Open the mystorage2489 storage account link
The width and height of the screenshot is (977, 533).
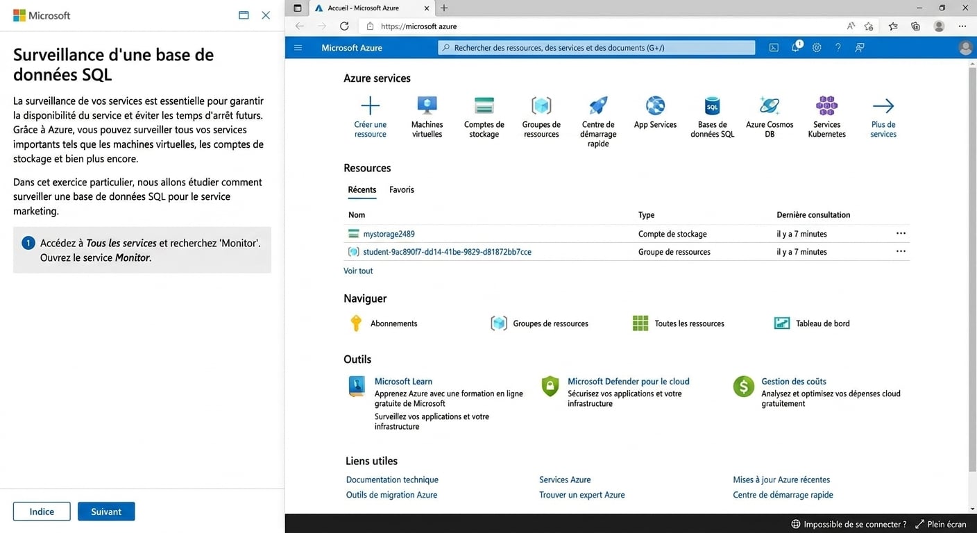[x=389, y=234]
